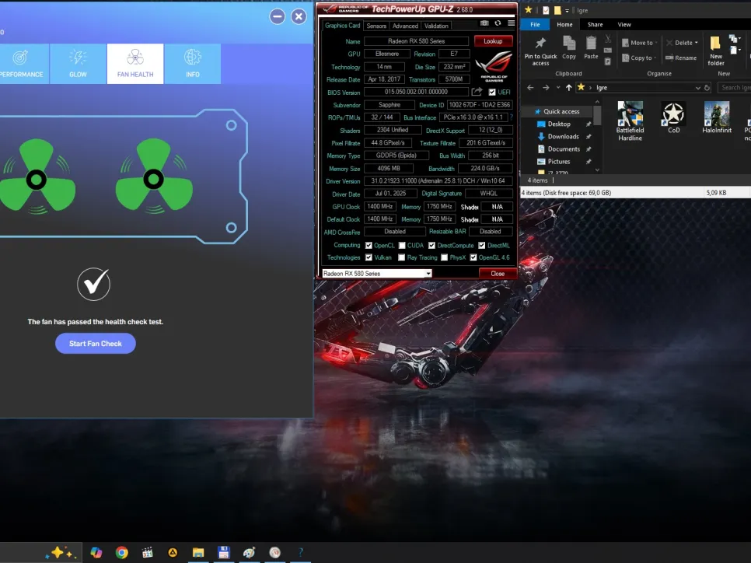Click the GPU-Z refresh icon
This screenshot has width=751, height=563.
coord(498,24)
